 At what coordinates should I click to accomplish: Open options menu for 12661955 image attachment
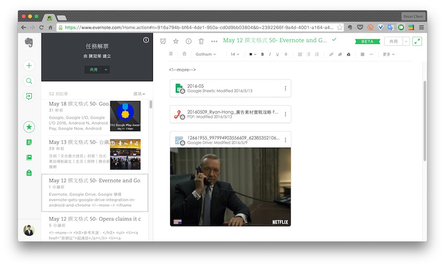pyautogui.click(x=285, y=140)
